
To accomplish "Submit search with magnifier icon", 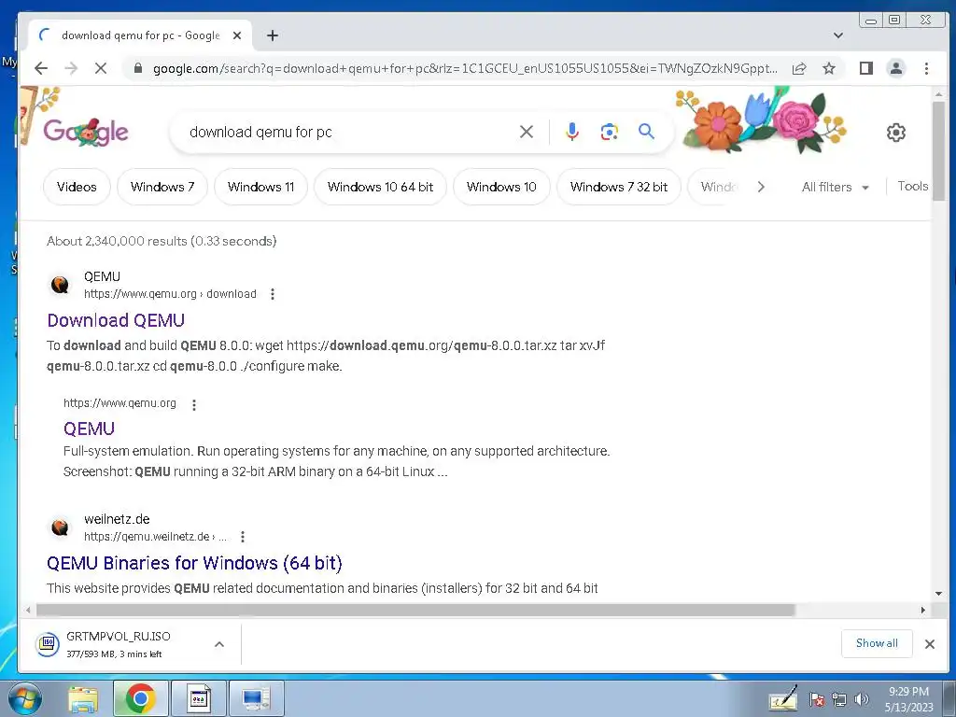I will [646, 131].
